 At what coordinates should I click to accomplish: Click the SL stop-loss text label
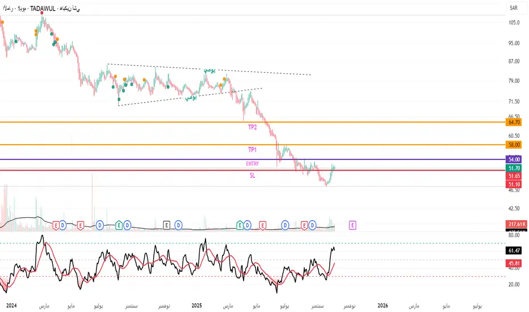click(x=253, y=175)
